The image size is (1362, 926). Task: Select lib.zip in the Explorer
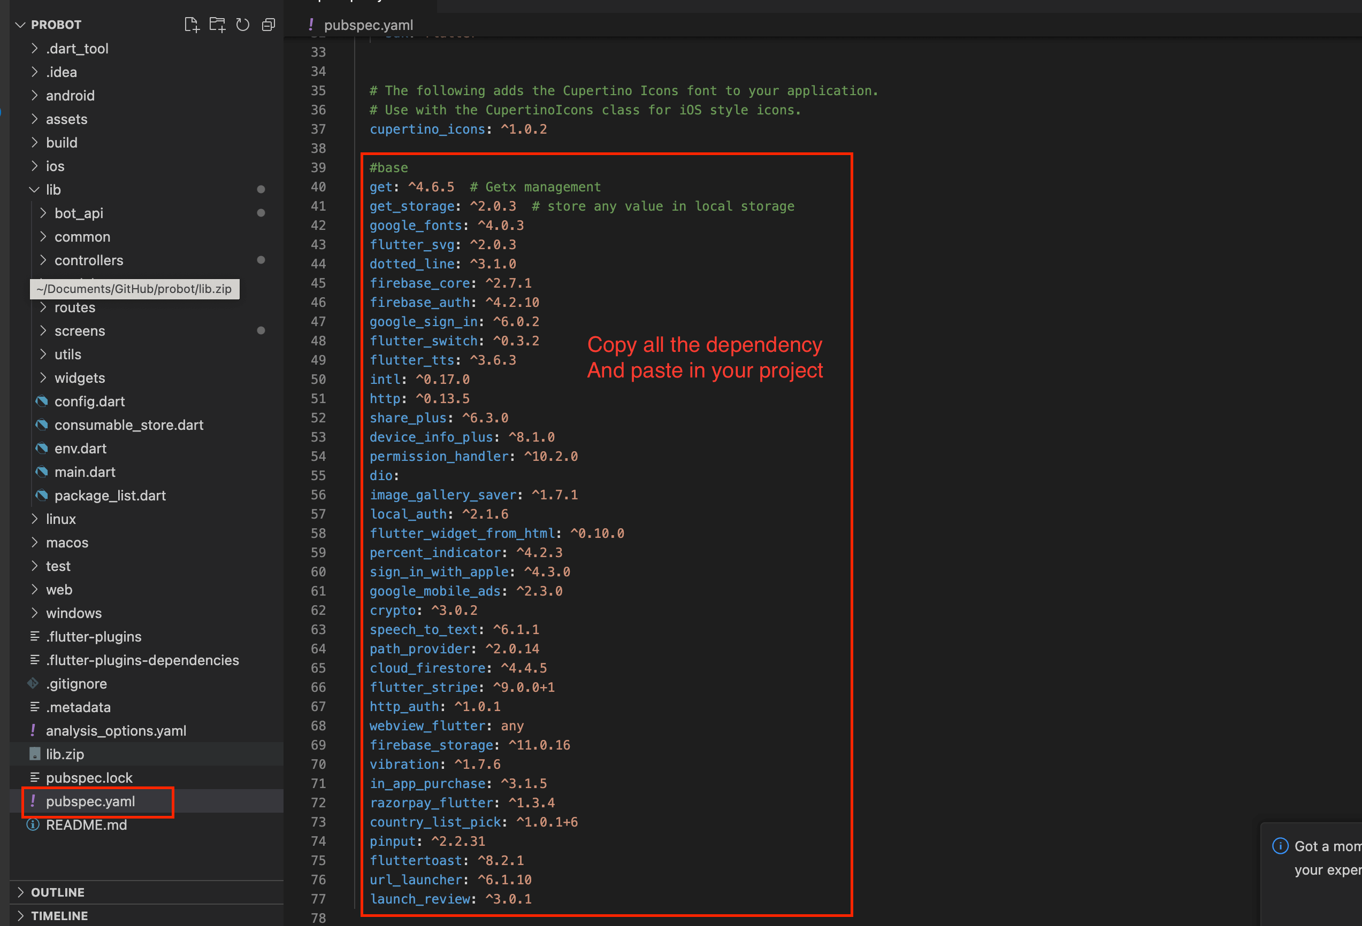[65, 754]
